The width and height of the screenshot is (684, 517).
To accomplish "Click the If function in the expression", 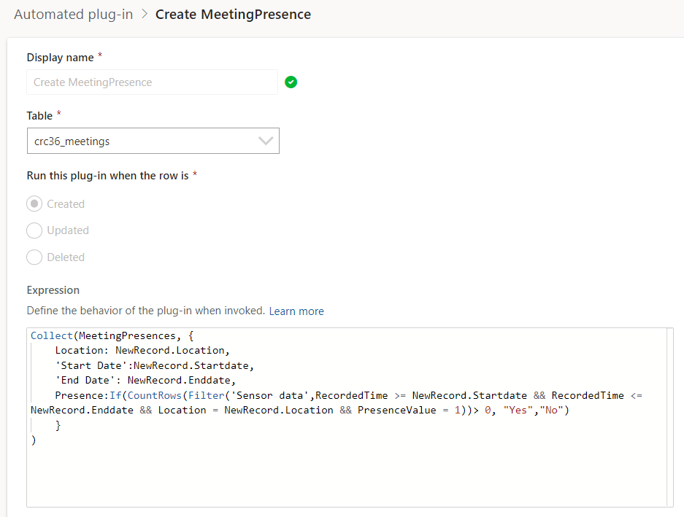I will pyautogui.click(x=115, y=395).
